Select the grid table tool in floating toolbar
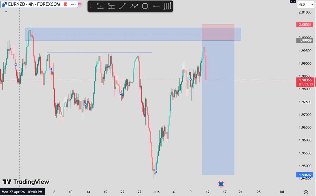 pos(167,6)
